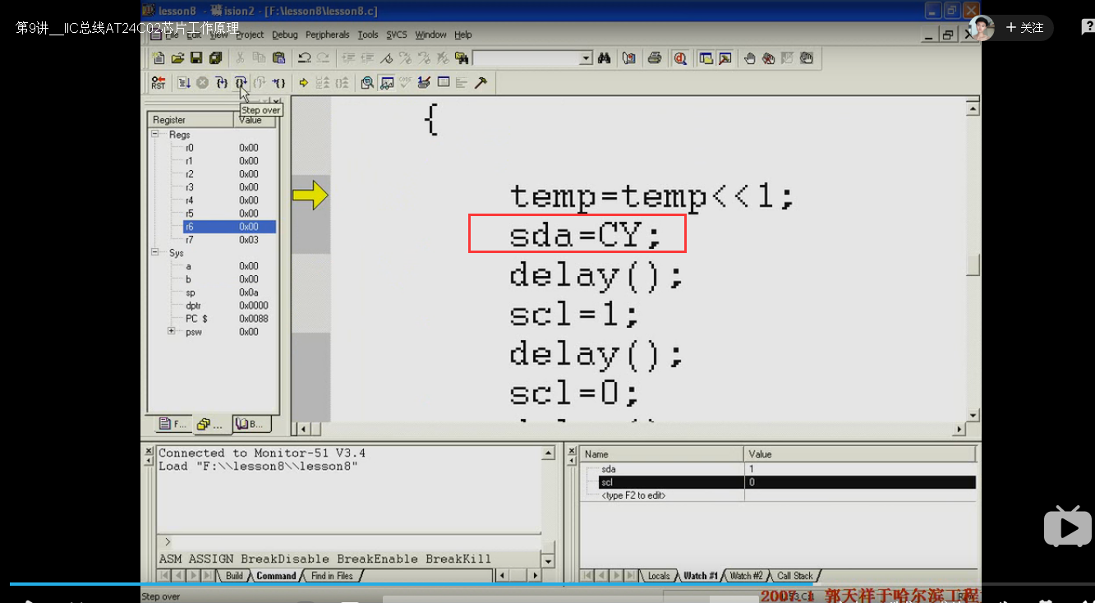Image resolution: width=1095 pixels, height=603 pixels.
Task: Click the Memory Window toolbar icon
Action: 444,82
